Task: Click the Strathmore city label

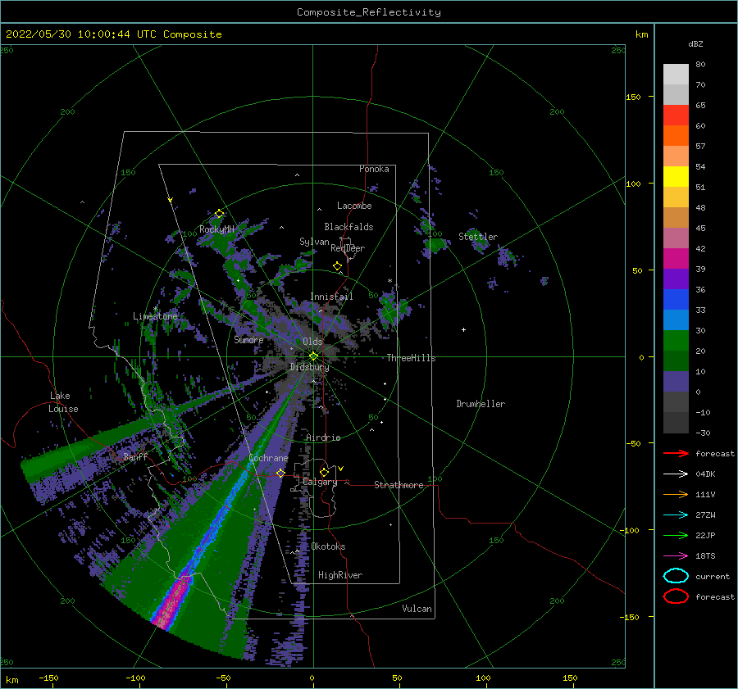Action: tap(399, 485)
